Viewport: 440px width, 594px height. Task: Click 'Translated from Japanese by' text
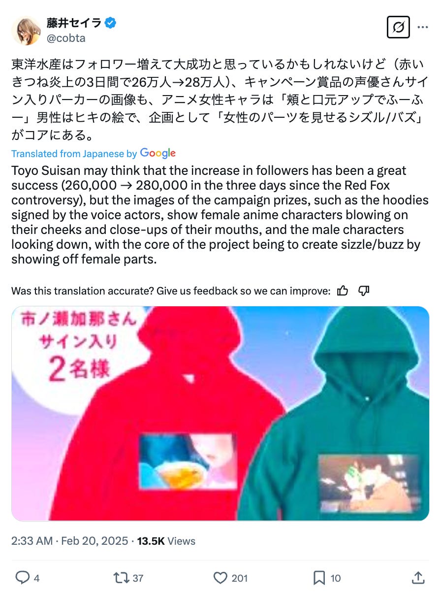click(x=74, y=154)
